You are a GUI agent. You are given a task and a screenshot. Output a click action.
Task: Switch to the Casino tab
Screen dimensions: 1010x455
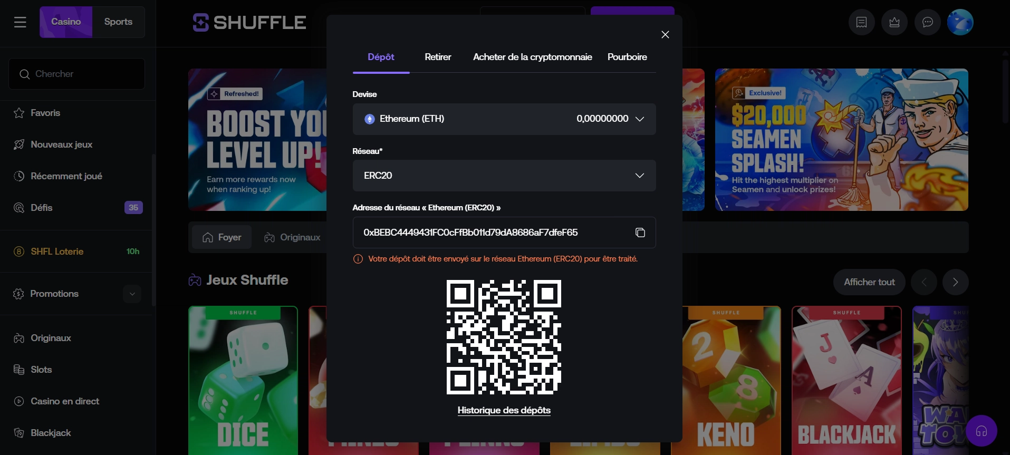click(66, 22)
